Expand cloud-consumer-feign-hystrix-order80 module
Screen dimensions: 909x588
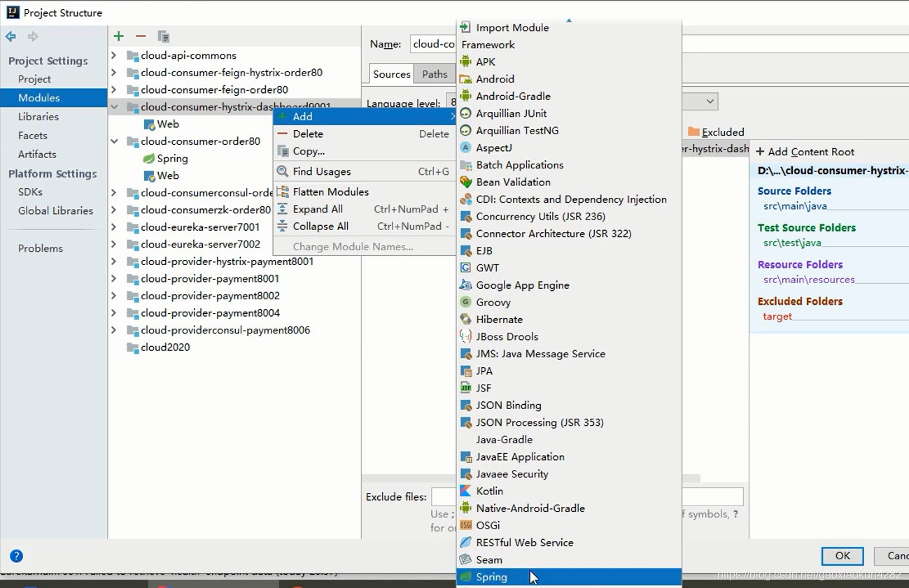[x=114, y=72]
